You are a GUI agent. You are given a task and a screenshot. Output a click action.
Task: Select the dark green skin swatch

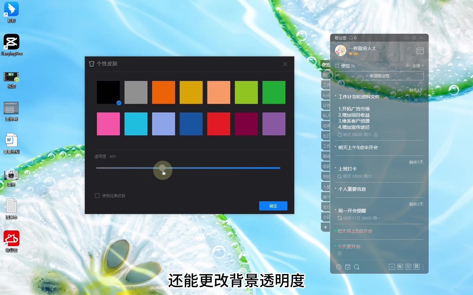click(274, 92)
